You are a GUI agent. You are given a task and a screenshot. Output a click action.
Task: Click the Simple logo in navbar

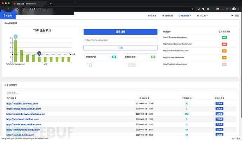8,16
